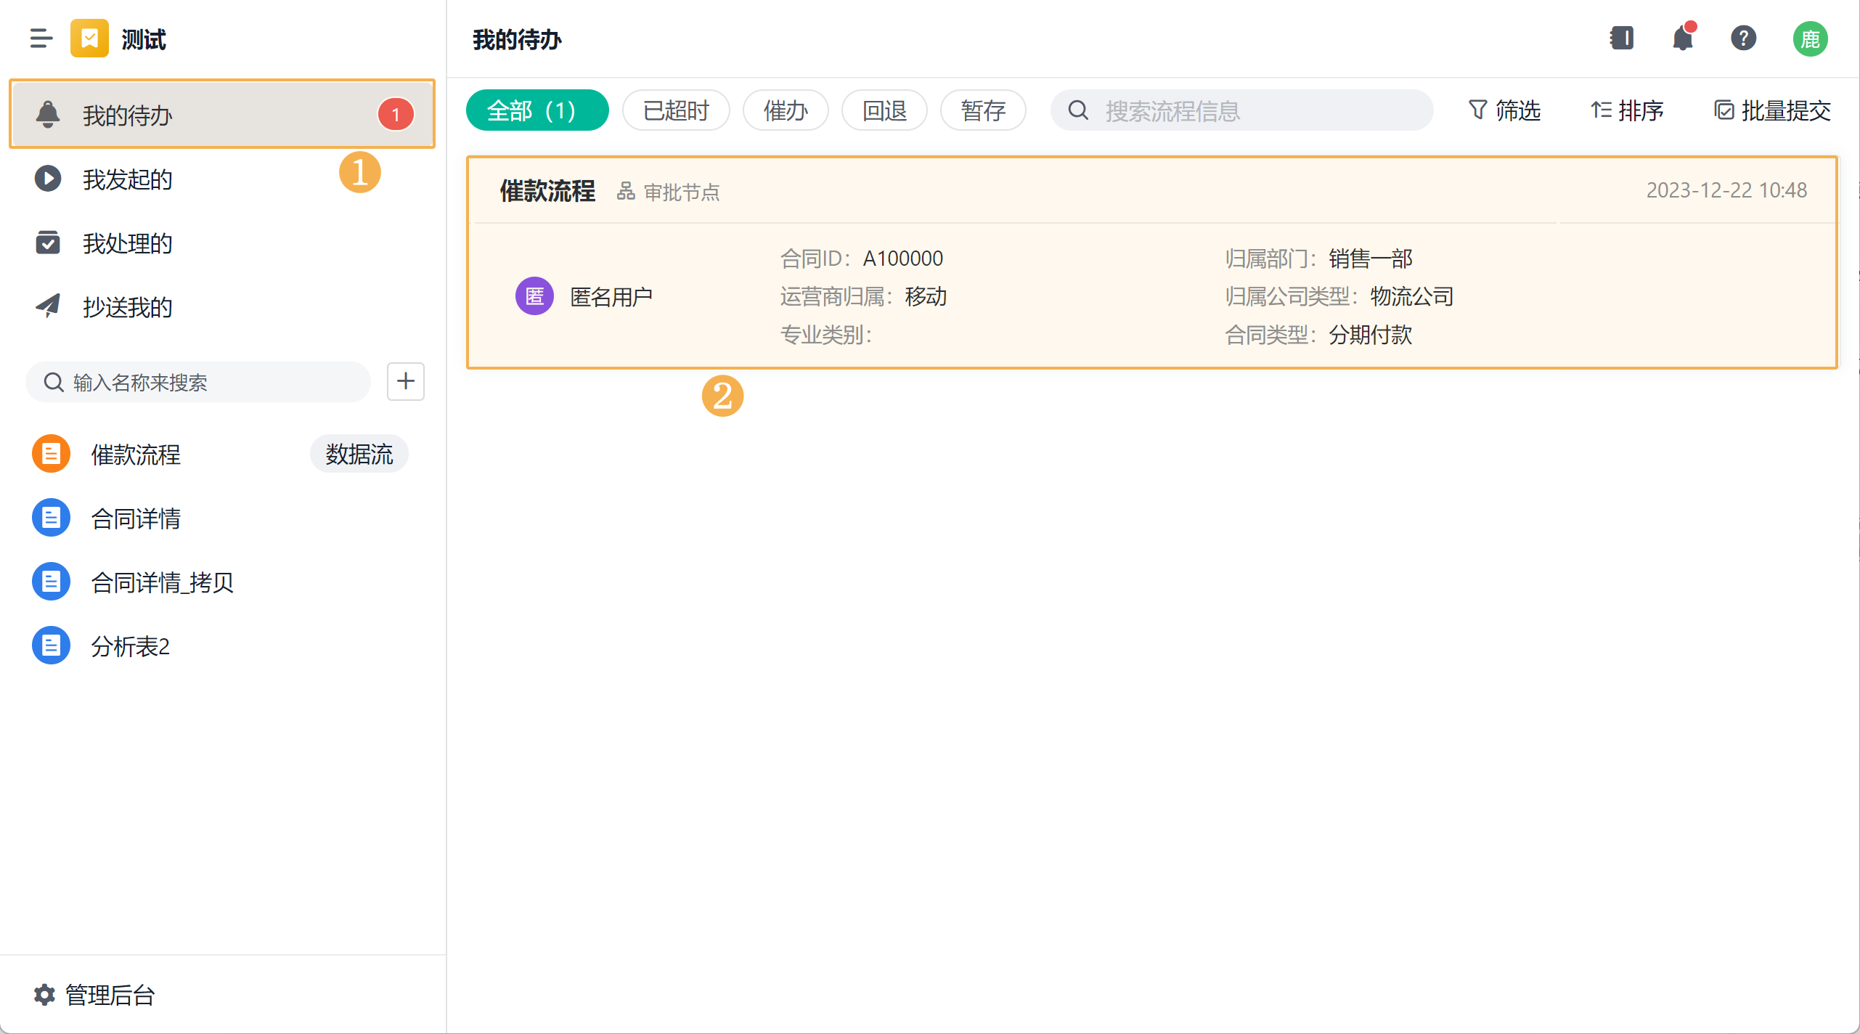
Task: Click the help question mark icon
Action: [1742, 38]
